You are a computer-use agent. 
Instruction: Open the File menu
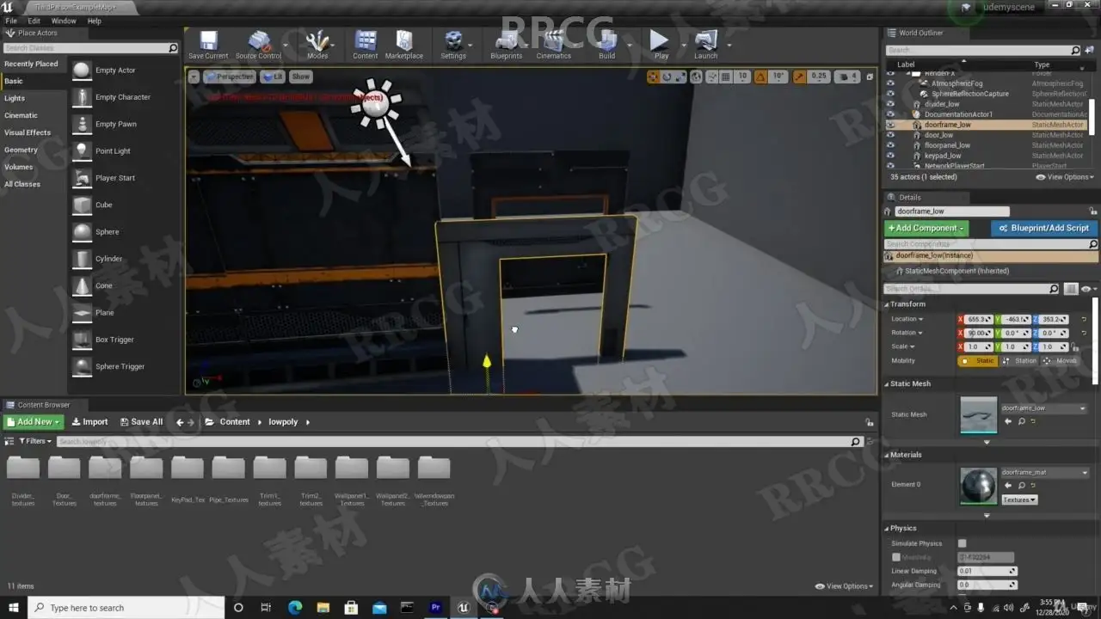11,21
